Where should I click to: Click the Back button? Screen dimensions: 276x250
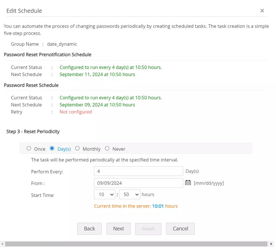[89, 228]
